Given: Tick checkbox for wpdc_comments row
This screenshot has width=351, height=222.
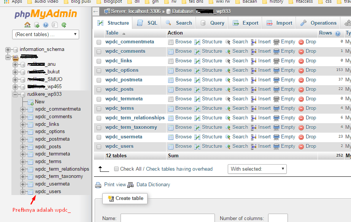Looking at the screenshot, I should point(99,52).
